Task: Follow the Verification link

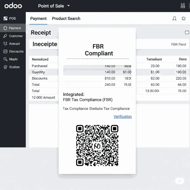Action: [123, 116]
